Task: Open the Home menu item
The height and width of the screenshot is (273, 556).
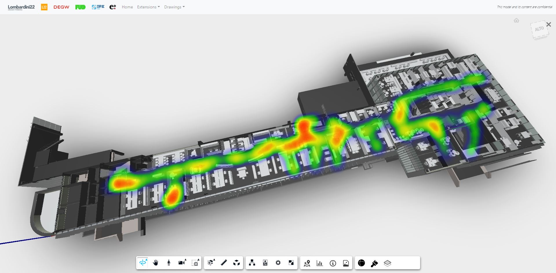Action: pyautogui.click(x=127, y=7)
